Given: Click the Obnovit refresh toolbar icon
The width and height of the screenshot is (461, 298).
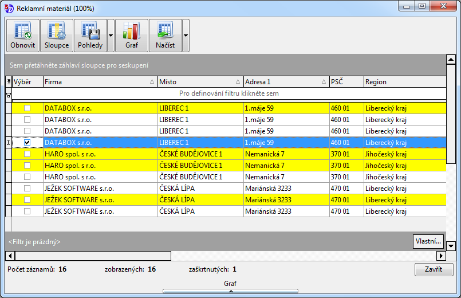Looking at the screenshot, I should pos(23,36).
